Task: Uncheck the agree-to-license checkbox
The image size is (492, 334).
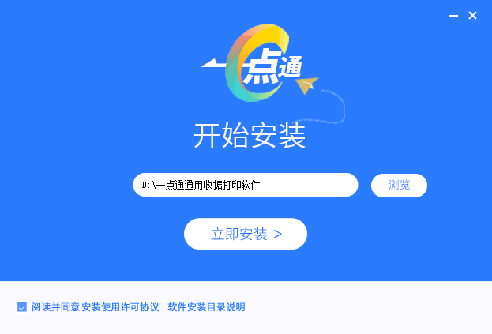Action: coord(22,307)
